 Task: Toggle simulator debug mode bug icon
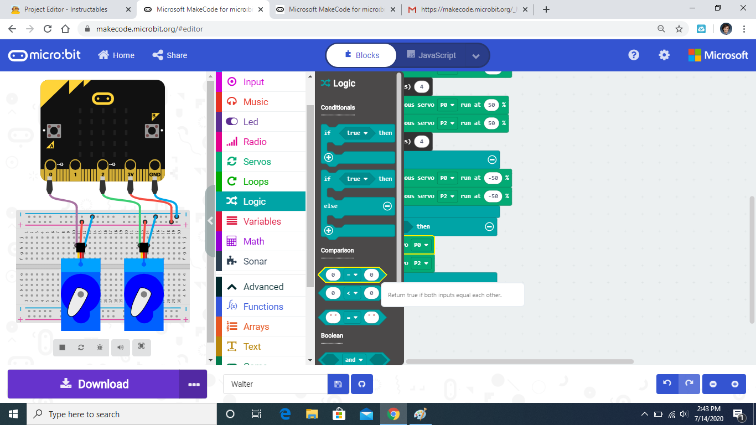pos(100,347)
